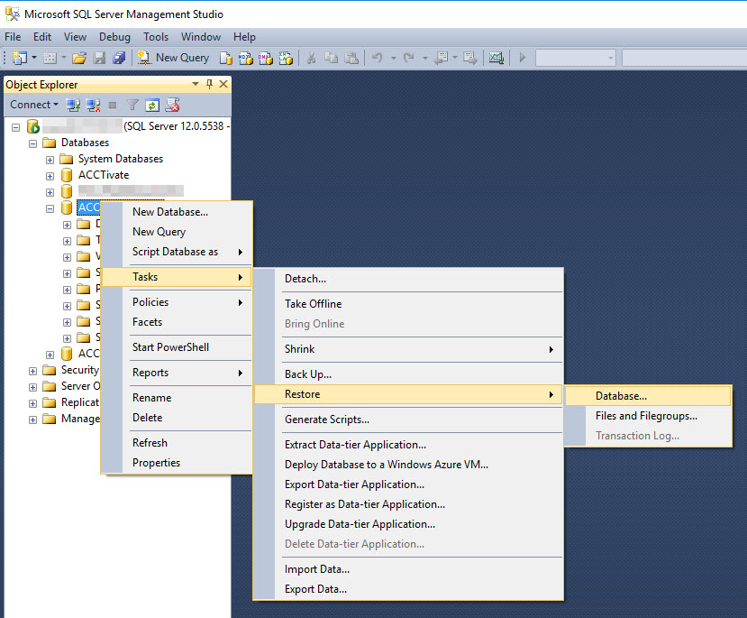Image resolution: width=747 pixels, height=618 pixels.
Task: Click the Navigate Forward icon
Action: pos(469,58)
